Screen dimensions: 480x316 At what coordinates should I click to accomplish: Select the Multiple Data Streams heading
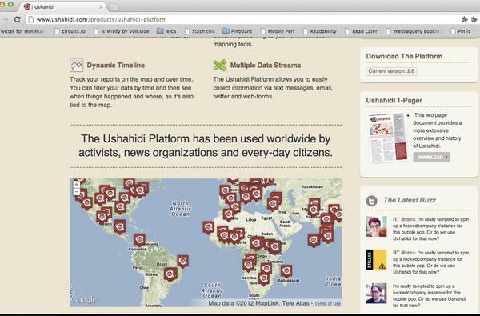tap(266, 66)
